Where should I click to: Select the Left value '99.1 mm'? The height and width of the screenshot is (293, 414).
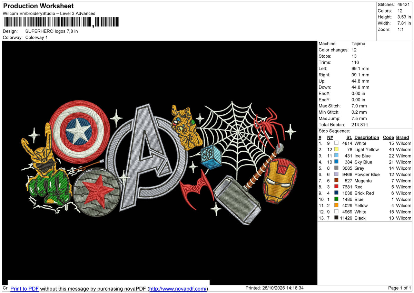click(x=361, y=68)
